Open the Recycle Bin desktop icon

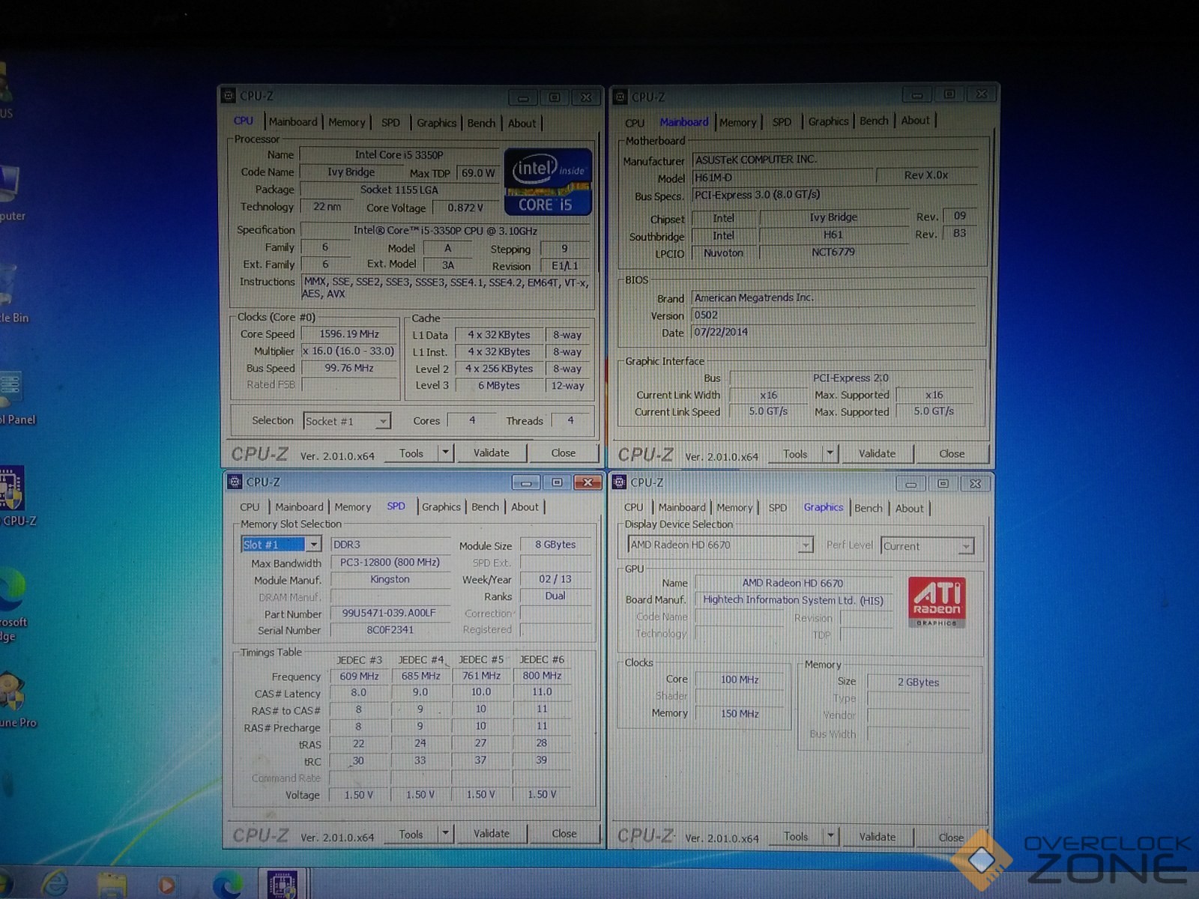(x=11, y=294)
